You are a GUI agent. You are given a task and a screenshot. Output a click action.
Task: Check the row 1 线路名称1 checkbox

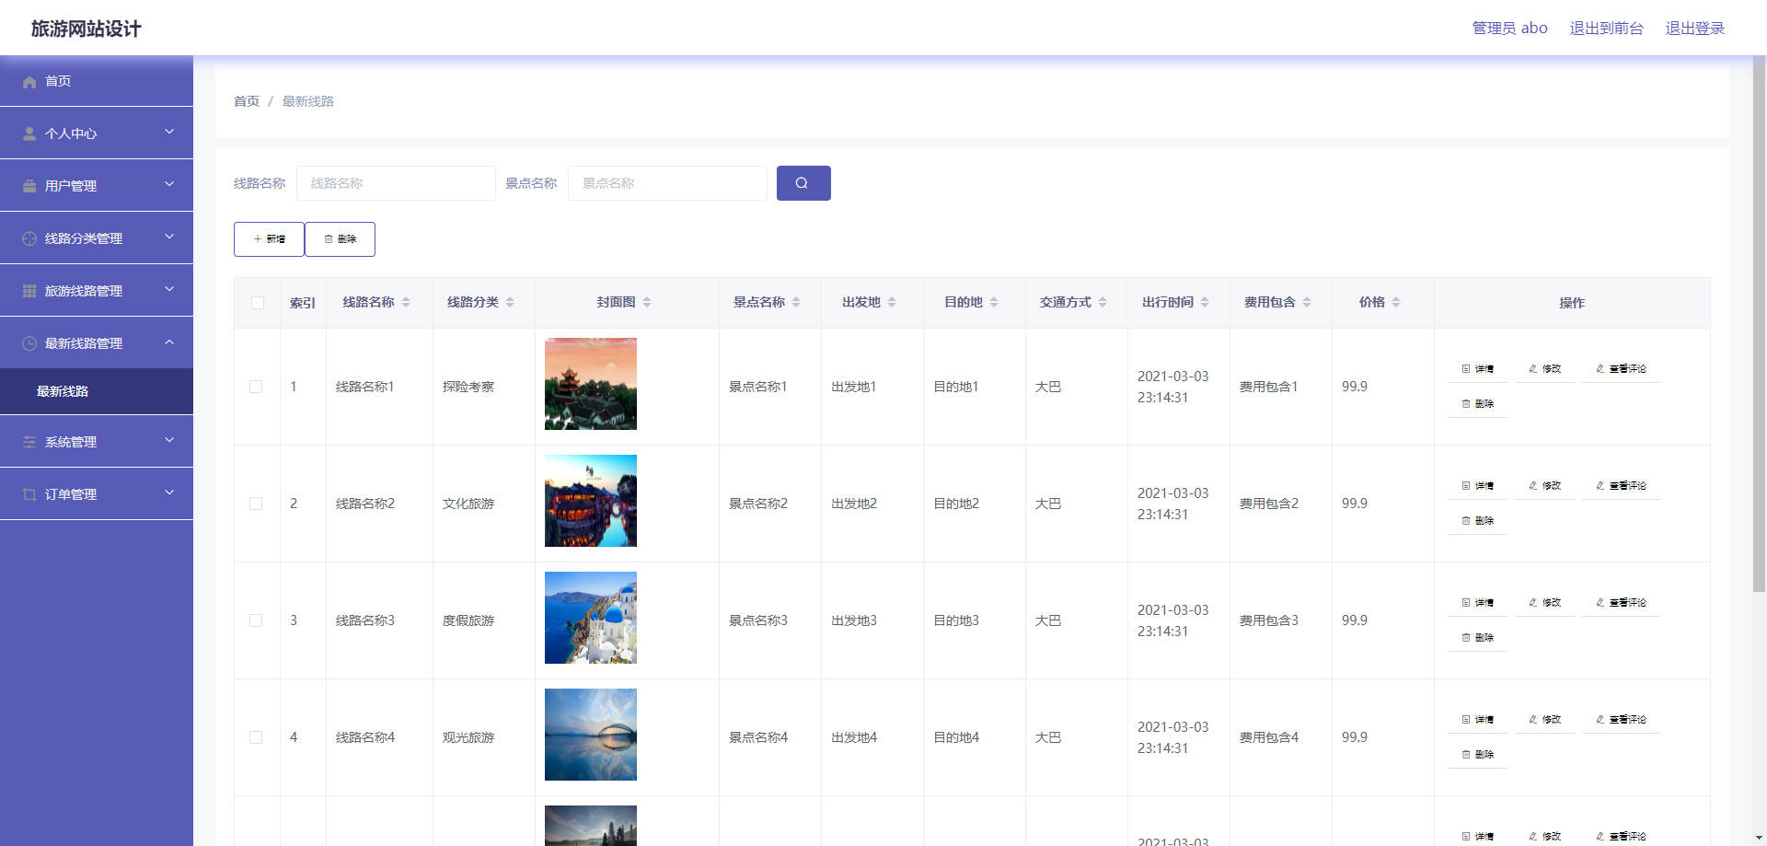click(x=256, y=387)
